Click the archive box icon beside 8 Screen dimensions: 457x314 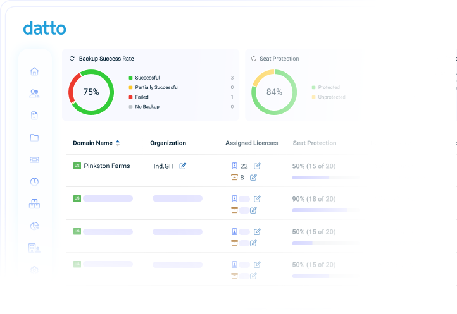pyautogui.click(x=234, y=178)
